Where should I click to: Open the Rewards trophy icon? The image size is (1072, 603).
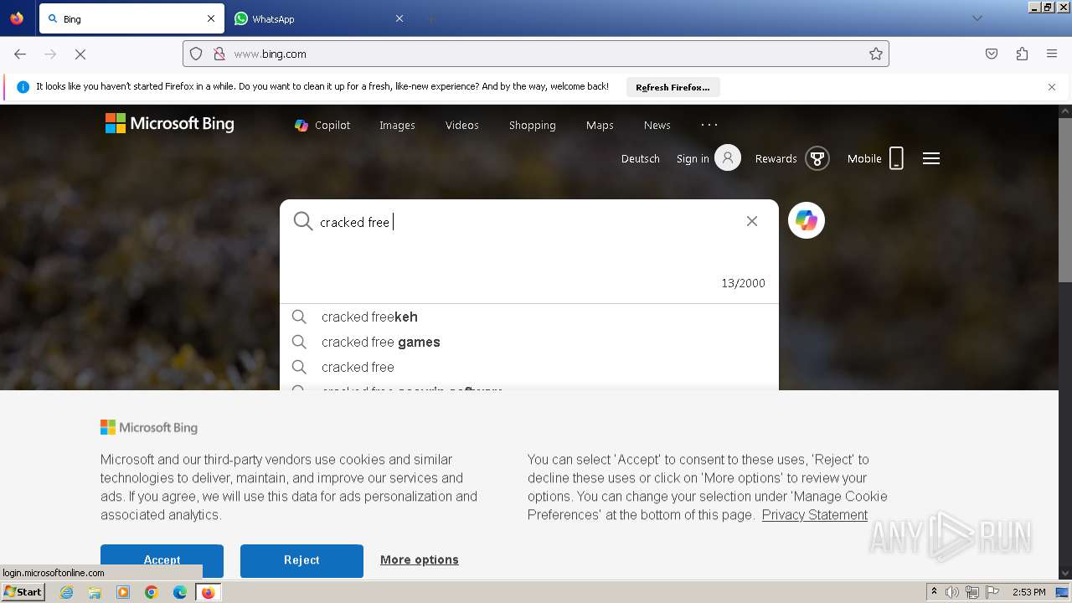817,158
